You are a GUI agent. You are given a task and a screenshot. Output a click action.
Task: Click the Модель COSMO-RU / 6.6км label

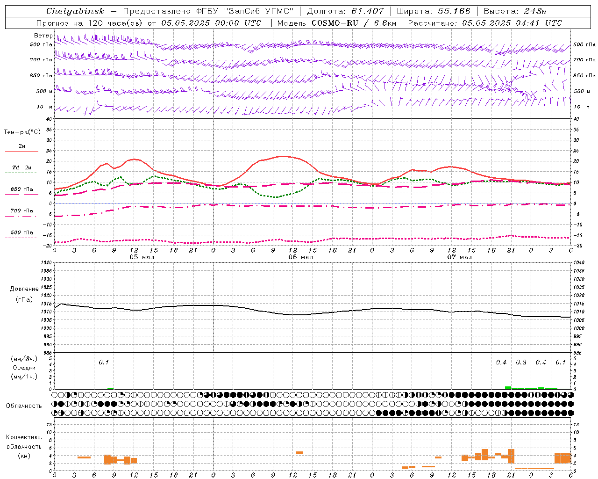(x=336, y=23)
